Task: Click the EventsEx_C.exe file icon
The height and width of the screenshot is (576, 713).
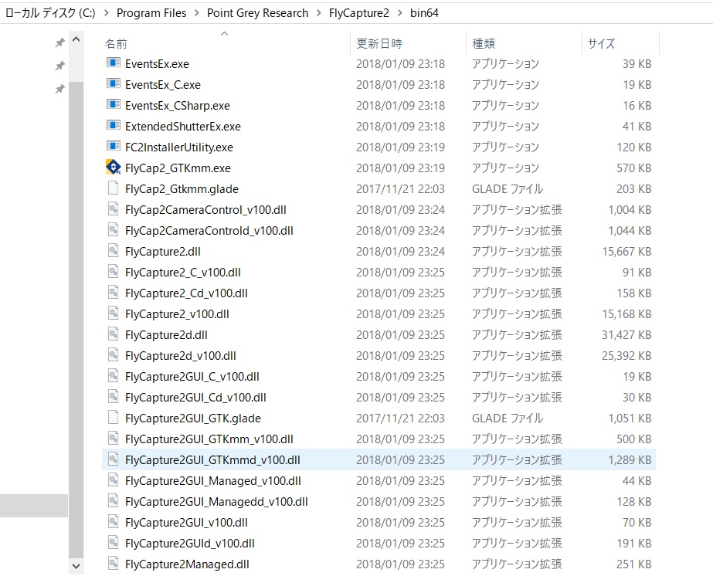Action: click(114, 83)
